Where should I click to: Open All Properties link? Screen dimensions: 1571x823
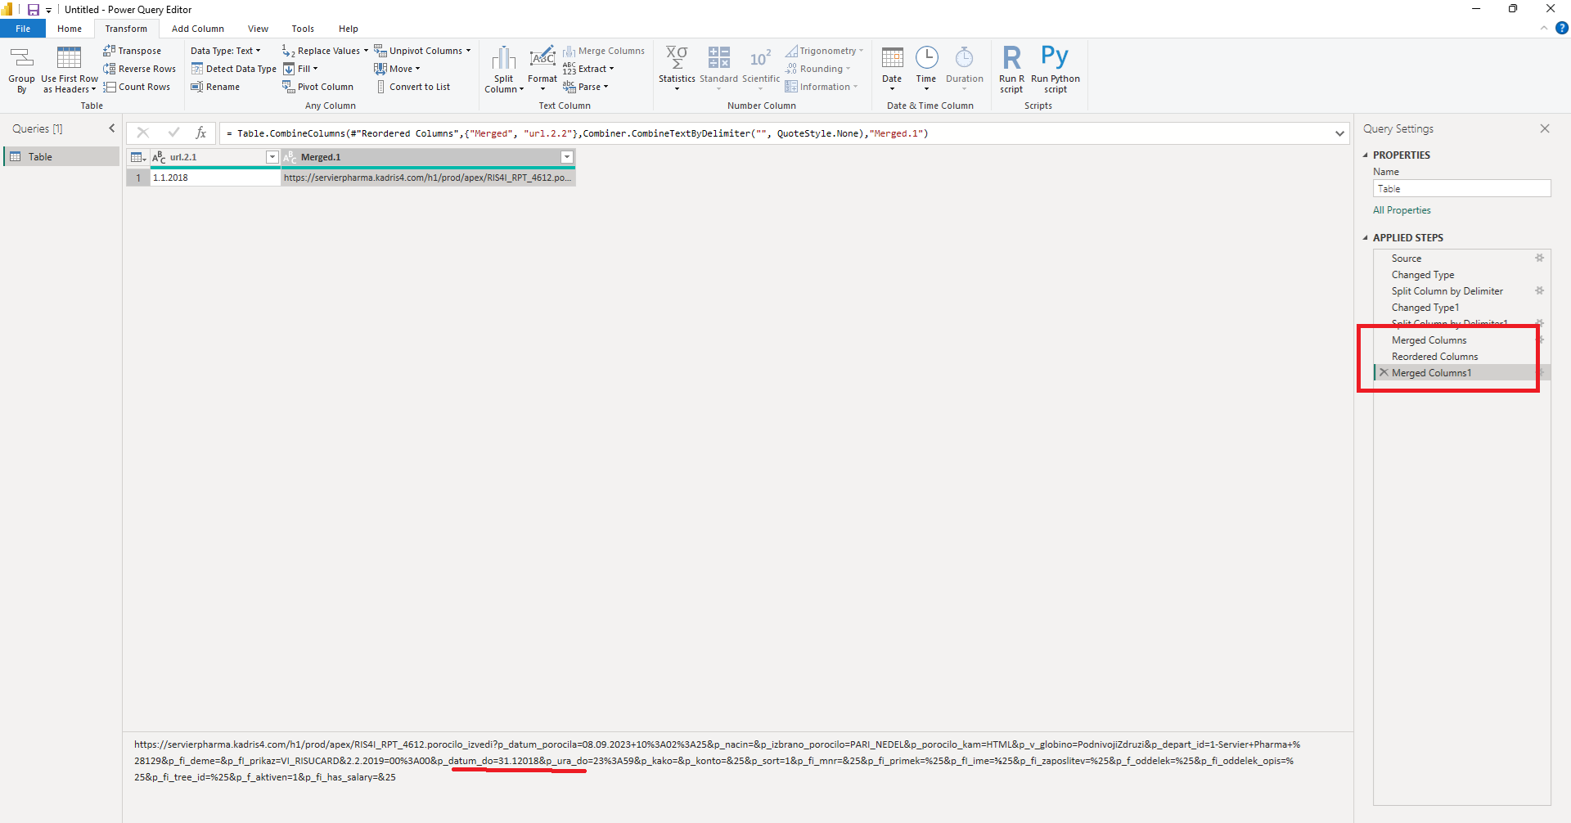point(1402,210)
